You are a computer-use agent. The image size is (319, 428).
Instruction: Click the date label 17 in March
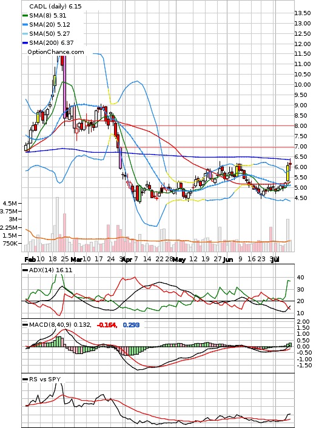(x=99, y=259)
